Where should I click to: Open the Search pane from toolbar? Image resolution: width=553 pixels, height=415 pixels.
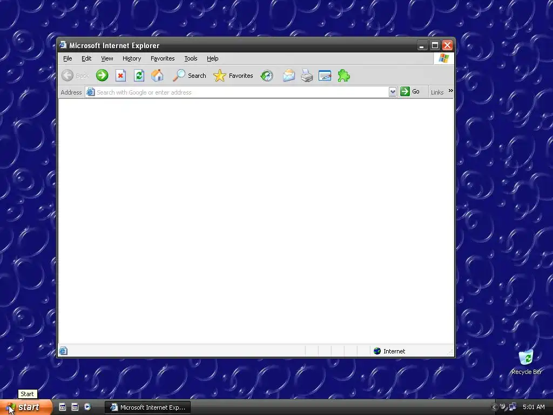click(189, 75)
